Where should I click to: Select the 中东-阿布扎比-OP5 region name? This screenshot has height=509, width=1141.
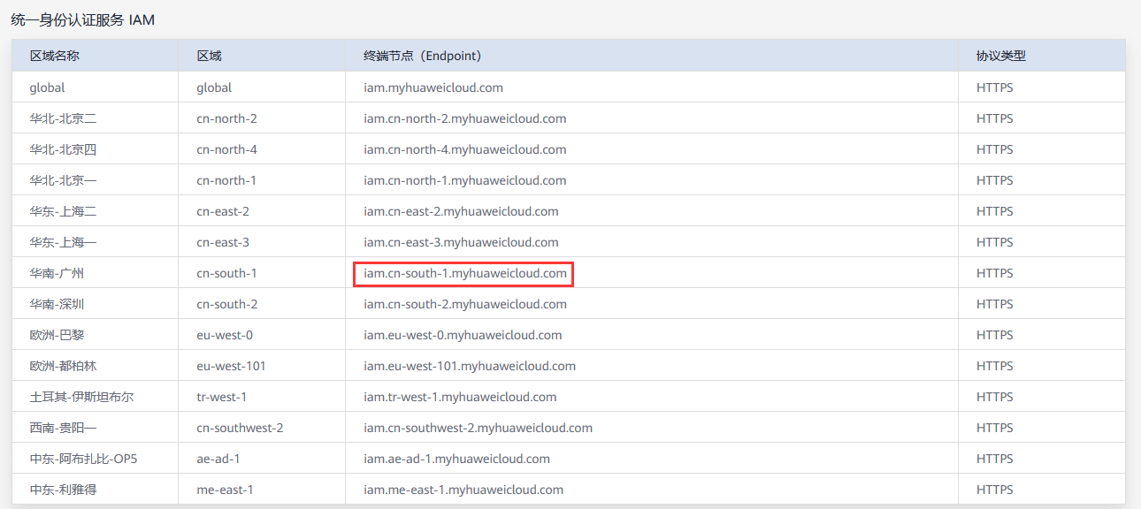point(84,459)
